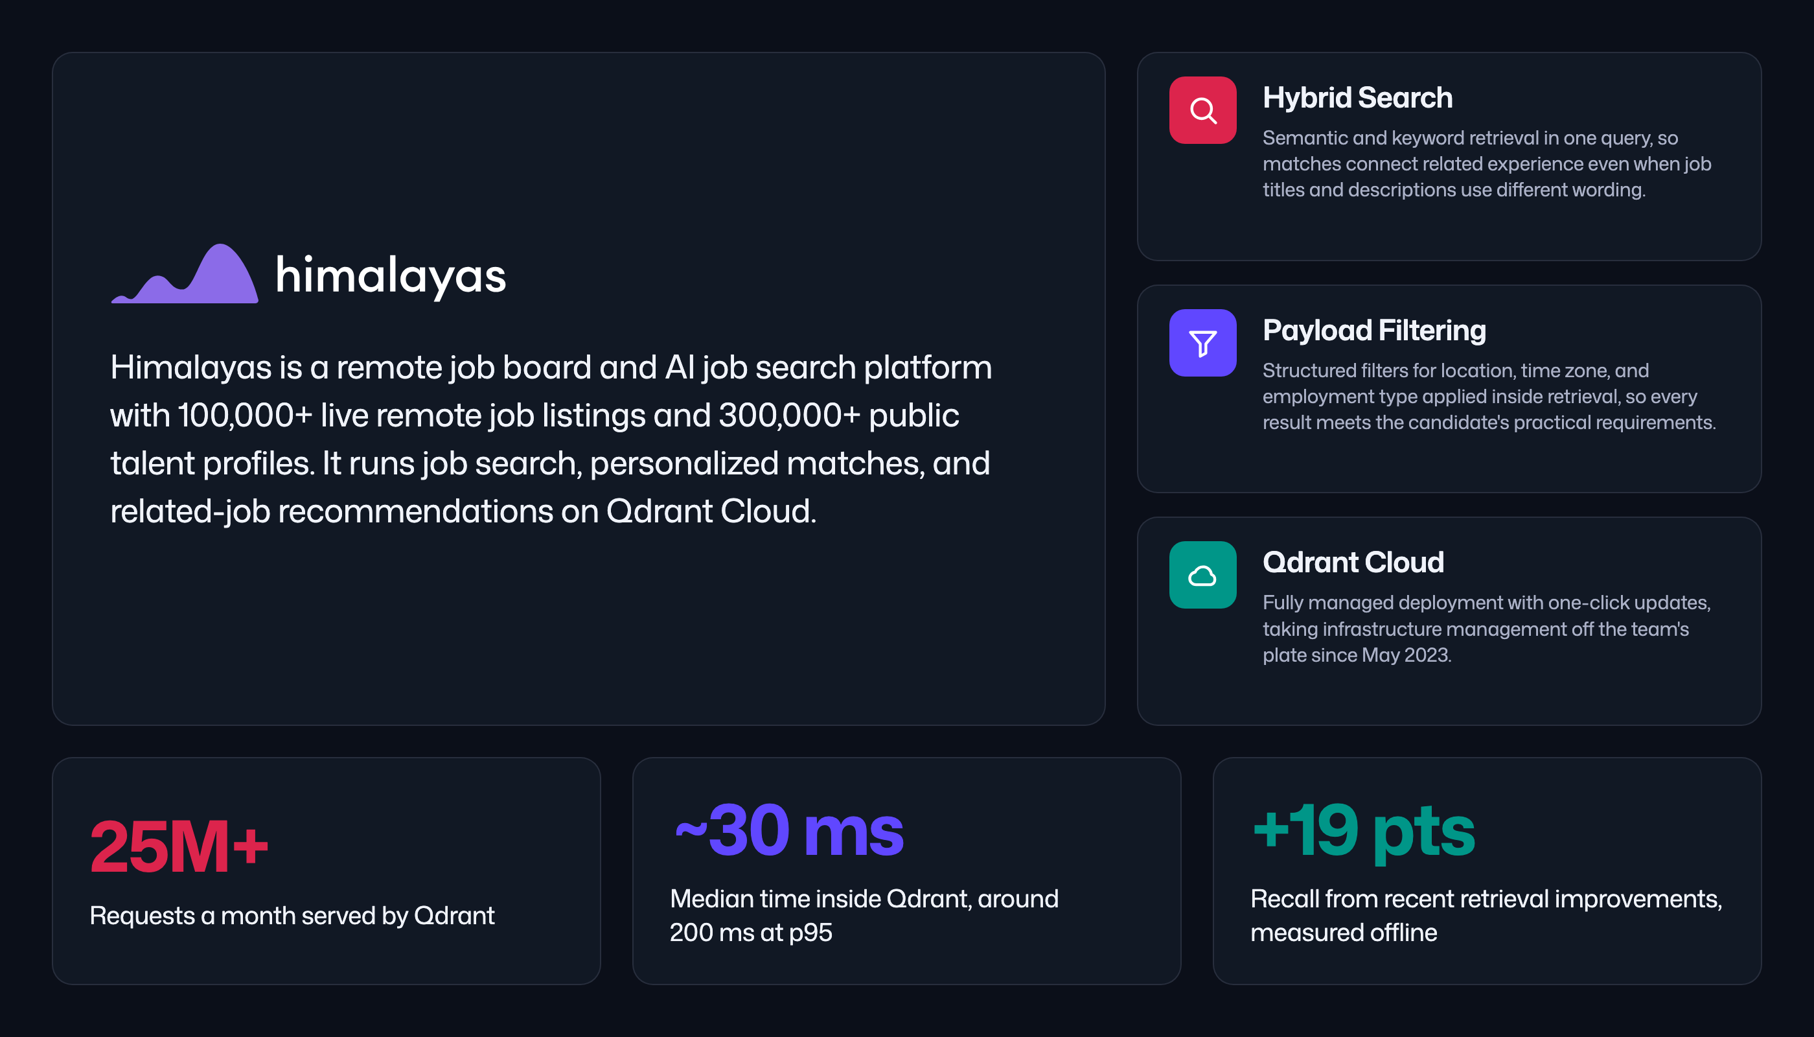Click the teal Qdrant Cloud icon
Viewport: 1814px width, 1037px height.
(x=1202, y=575)
